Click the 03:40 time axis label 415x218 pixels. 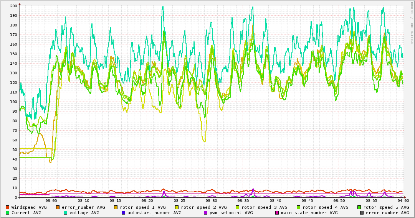click(275, 201)
